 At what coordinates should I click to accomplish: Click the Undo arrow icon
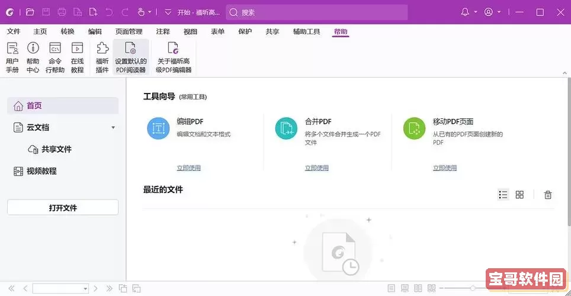click(x=109, y=12)
